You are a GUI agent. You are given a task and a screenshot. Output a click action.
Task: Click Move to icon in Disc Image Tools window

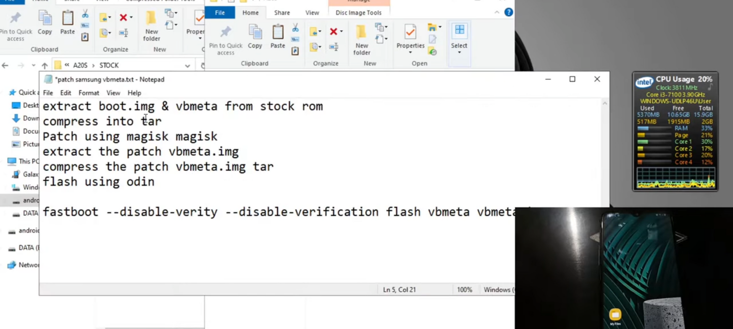pos(314,31)
